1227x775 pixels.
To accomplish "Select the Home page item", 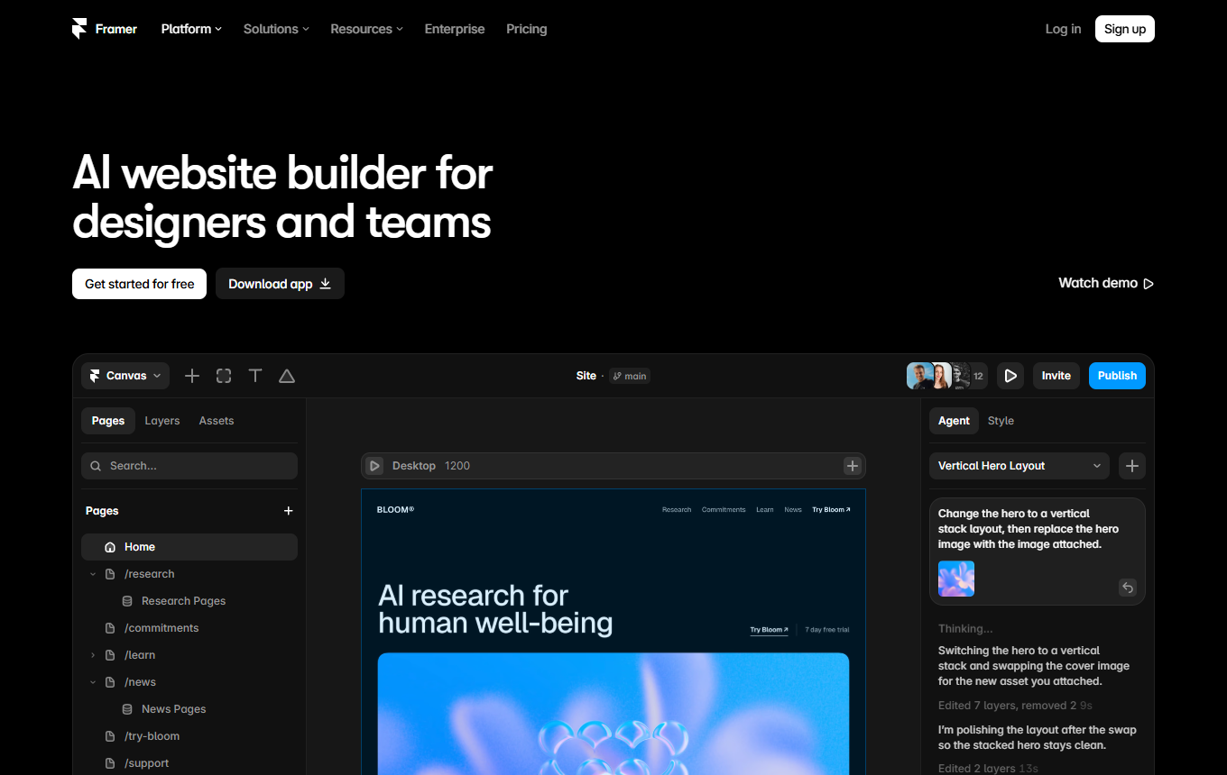I will tap(189, 547).
